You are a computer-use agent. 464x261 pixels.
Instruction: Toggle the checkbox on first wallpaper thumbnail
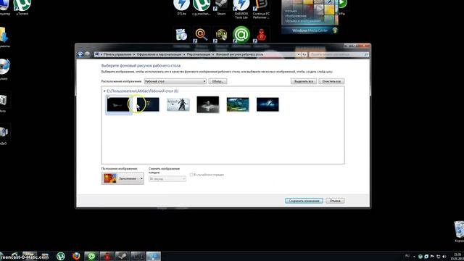[x=108, y=96]
